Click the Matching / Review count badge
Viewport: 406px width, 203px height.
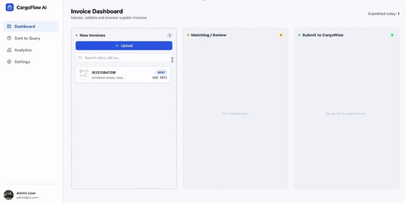click(281, 35)
